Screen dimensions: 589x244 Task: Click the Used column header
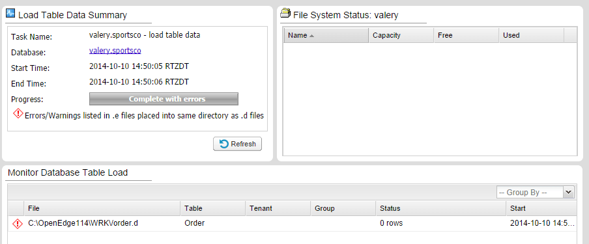coord(532,35)
